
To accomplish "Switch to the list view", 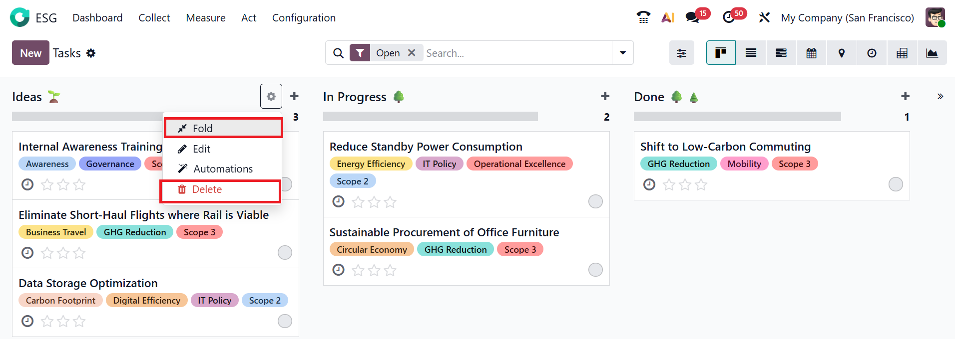I will [x=751, y=53].
